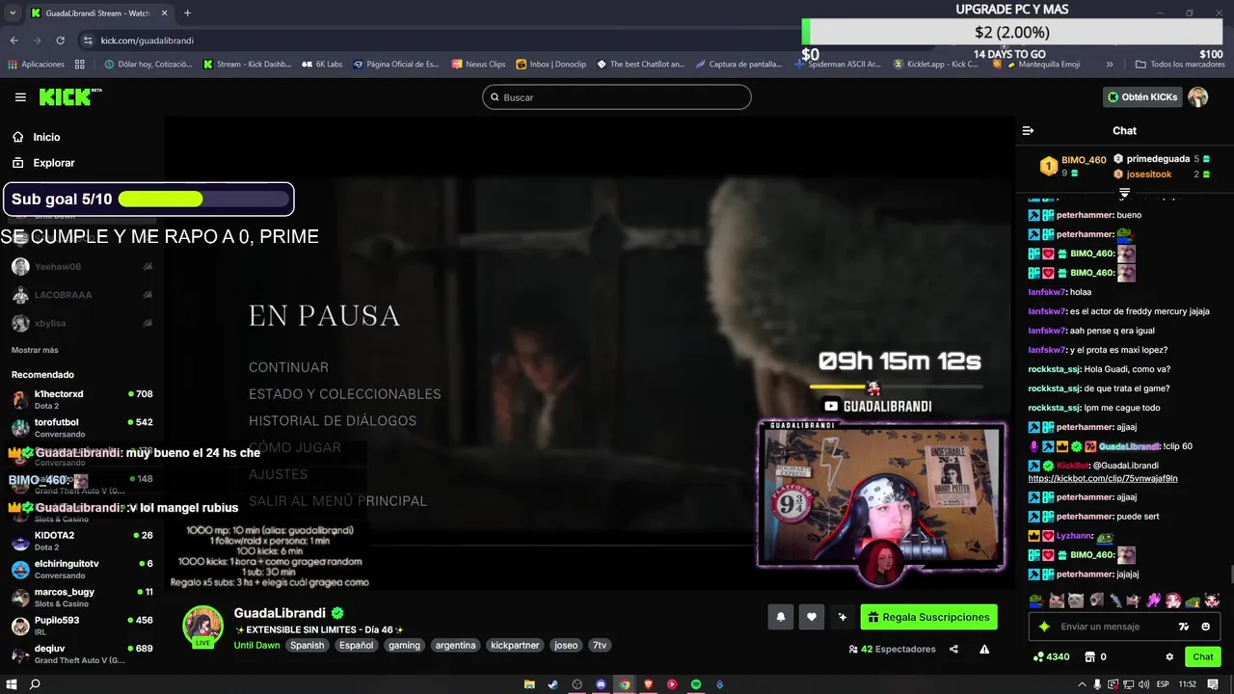Go to Inicio in sidebar
The height and width of the screenshot is (694, 1234).
coord(36,137)
